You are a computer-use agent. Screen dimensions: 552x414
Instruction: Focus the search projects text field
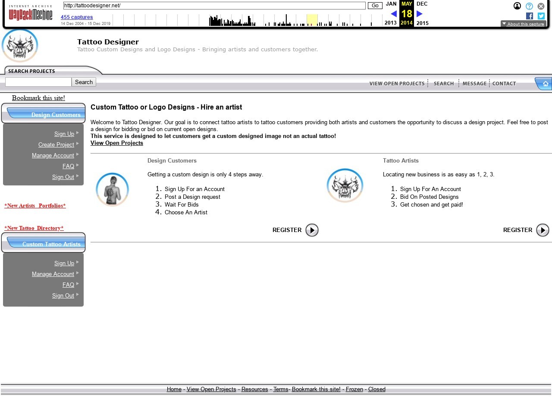[38, 82]
